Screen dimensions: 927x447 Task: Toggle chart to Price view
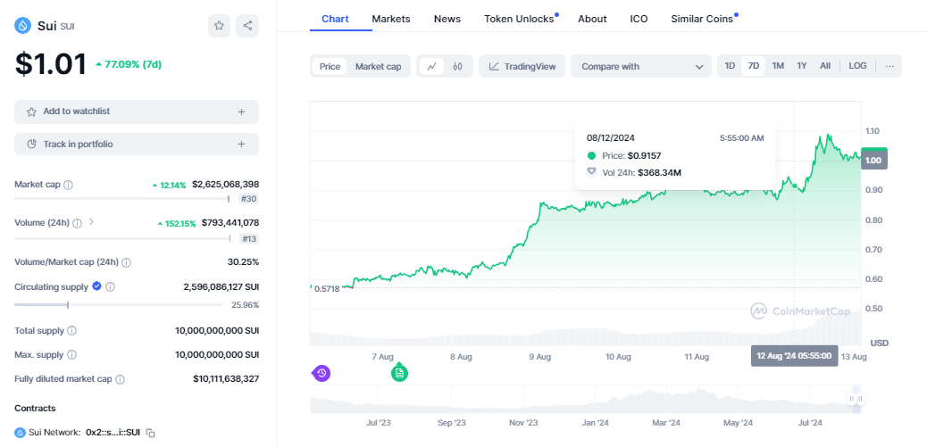pos(330,66)
